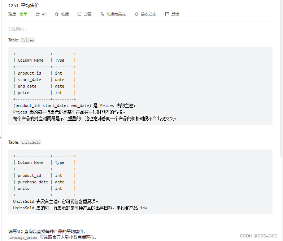Click the translate language icon
283x241 pixels.
102,14
